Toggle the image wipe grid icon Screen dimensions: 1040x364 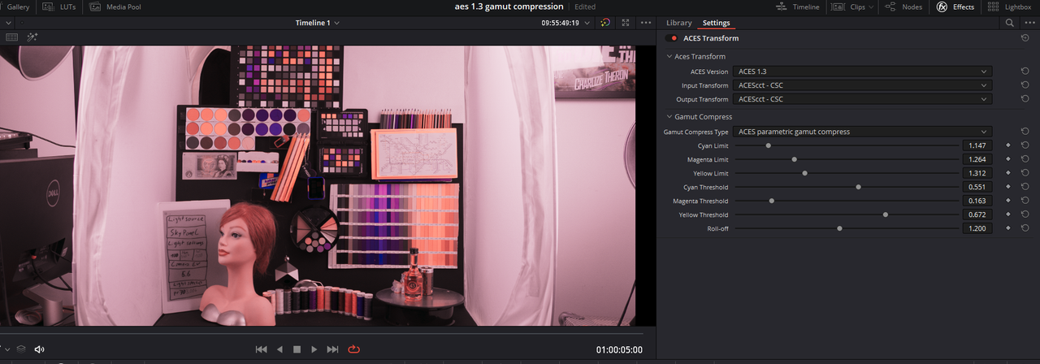(12, 37)
